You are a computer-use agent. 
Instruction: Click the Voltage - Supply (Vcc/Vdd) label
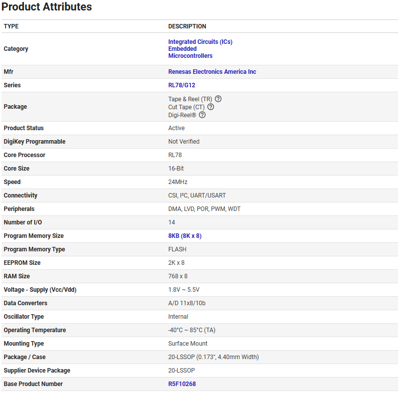[40, 290]
